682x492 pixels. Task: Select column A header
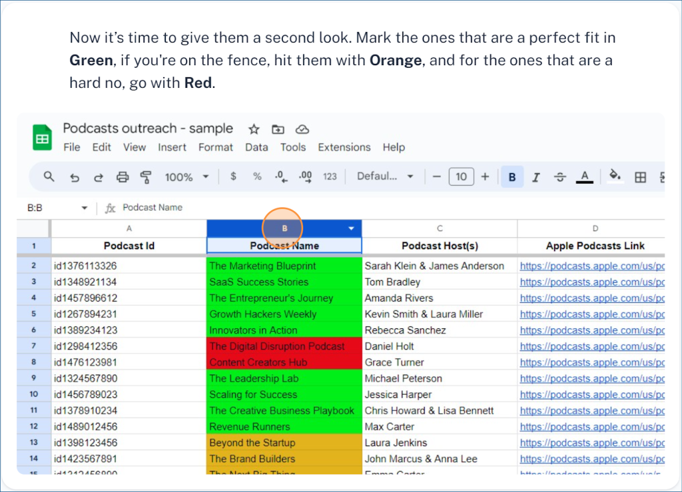[x=129, y=228]
